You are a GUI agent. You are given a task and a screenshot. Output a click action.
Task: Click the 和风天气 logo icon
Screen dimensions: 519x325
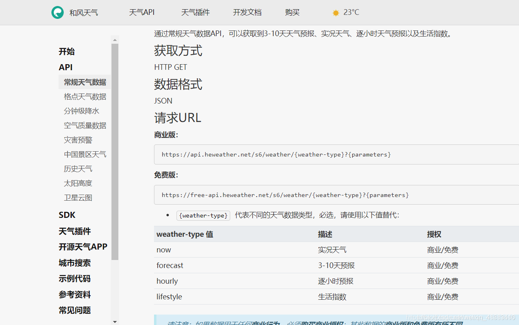pos(57,12)
